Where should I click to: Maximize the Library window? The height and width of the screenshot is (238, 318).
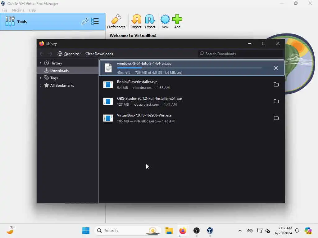click(264, 43)
